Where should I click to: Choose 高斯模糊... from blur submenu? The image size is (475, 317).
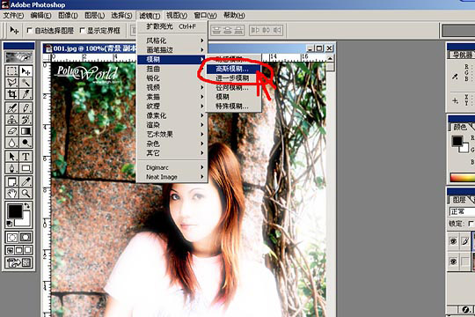pos(233,69)
